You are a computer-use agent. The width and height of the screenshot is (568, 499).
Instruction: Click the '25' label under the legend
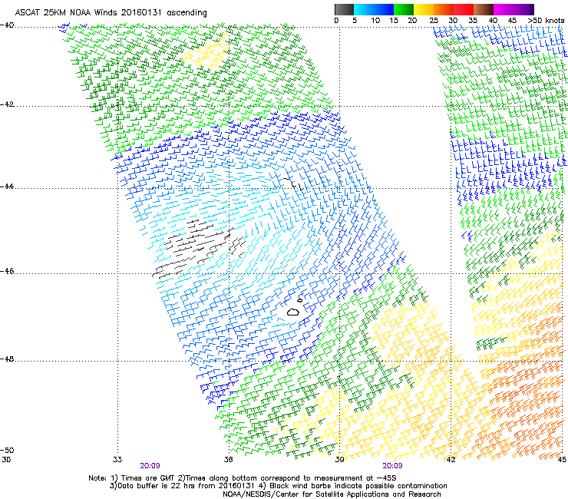[434, 21]
